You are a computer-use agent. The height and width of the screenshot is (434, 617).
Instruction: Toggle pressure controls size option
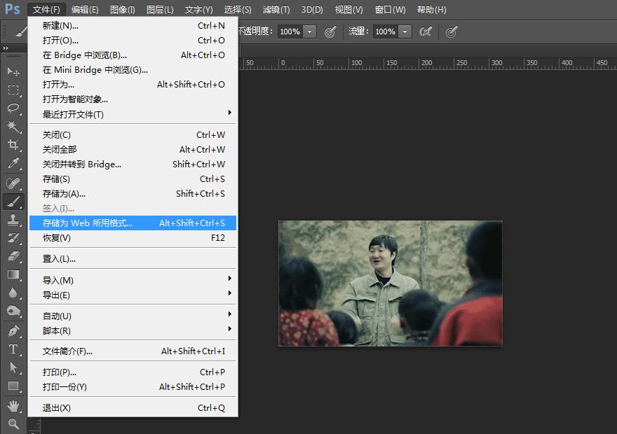[x=452, y=32]
